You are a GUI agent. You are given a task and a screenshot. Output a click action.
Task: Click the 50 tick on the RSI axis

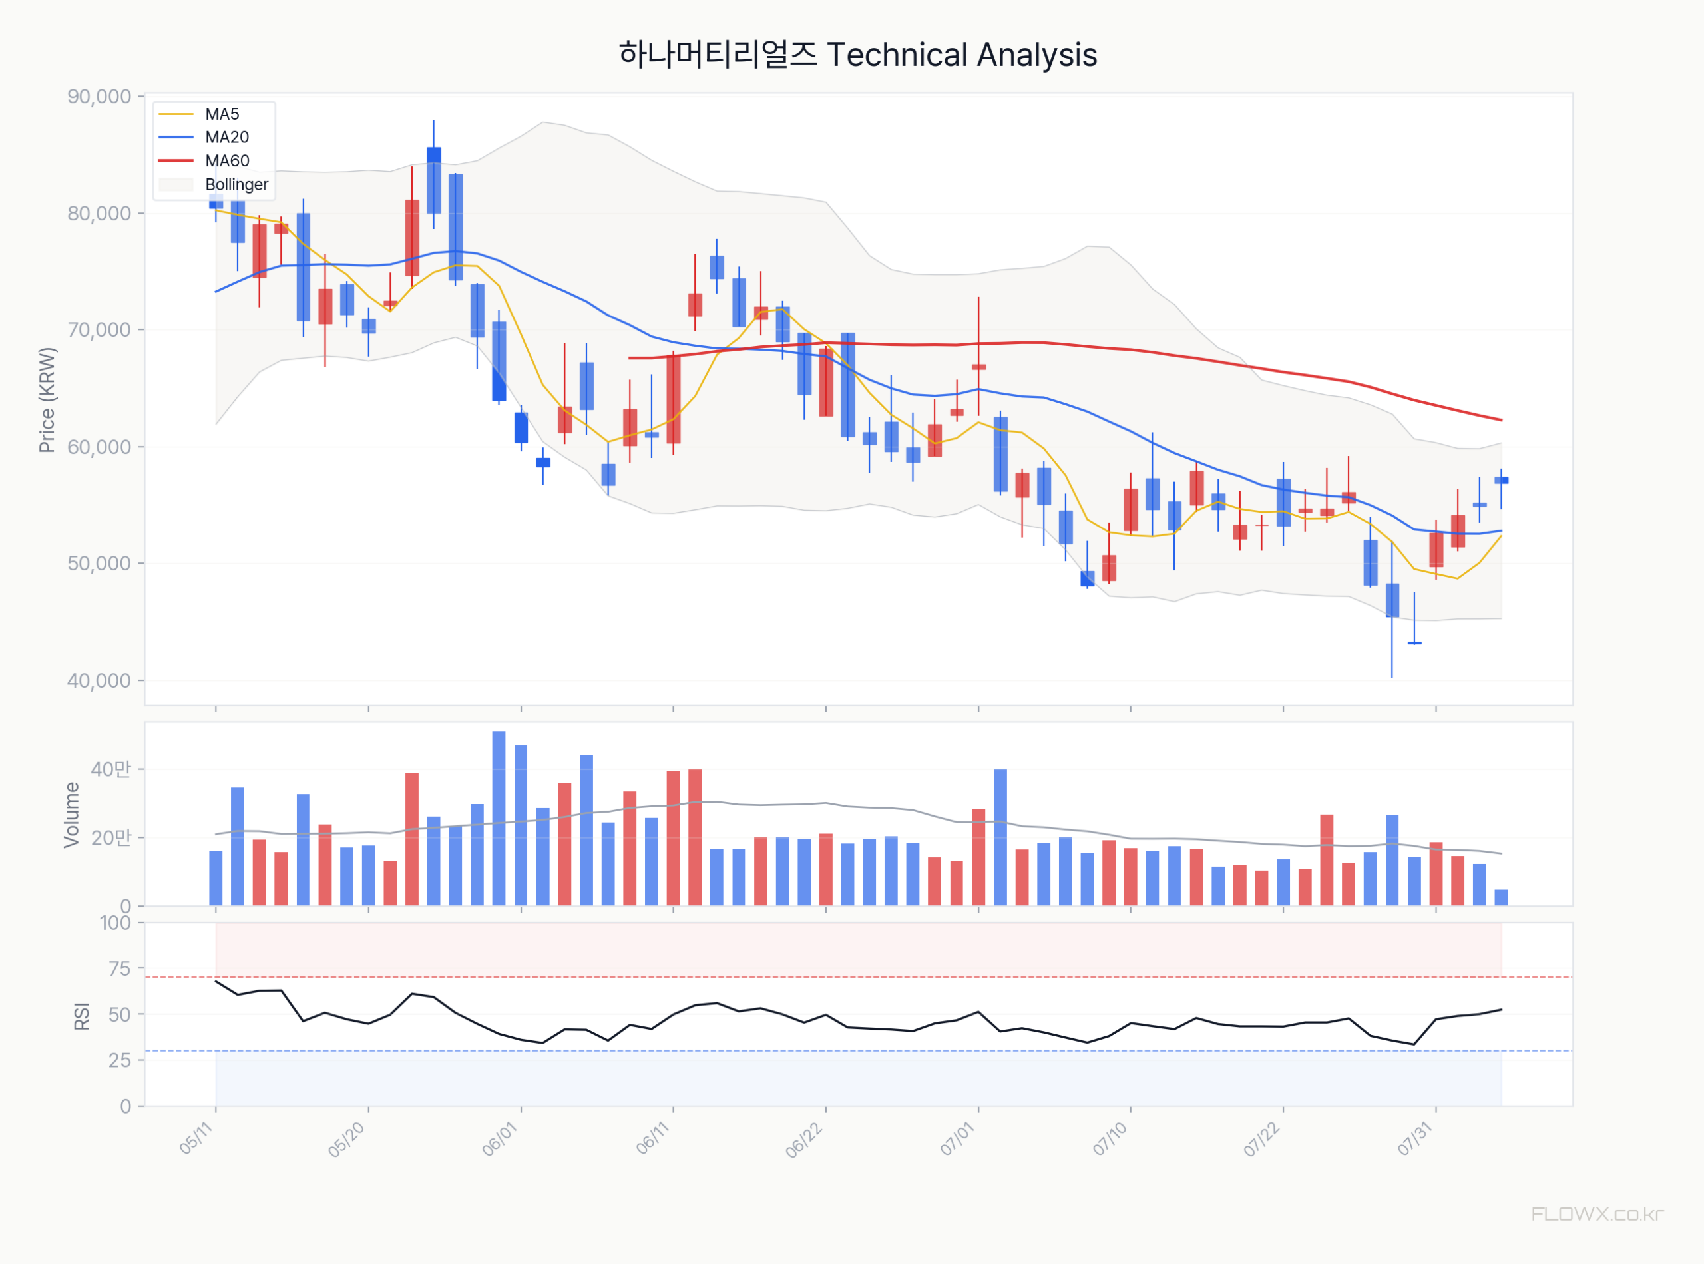tap(119, 1014)
